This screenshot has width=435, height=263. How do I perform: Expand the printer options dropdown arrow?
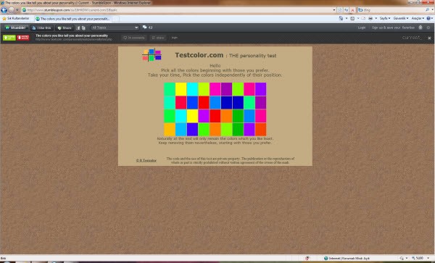(376, 18)
